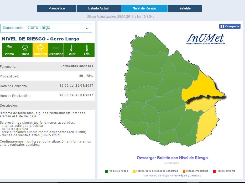245x183 pixels.
Task: Open the Satélite tab
Action: coord(185,8)
